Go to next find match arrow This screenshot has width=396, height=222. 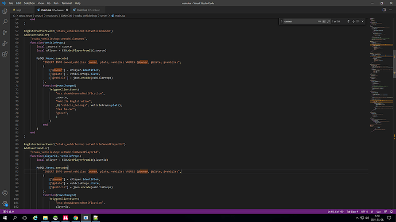(x=353, y=21)
